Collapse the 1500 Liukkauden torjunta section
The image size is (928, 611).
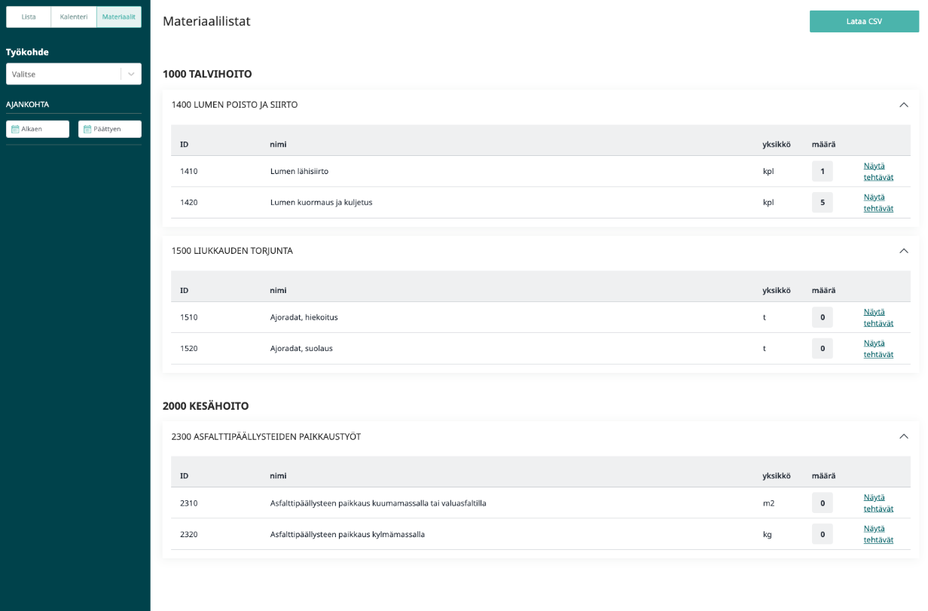(903, 251)
